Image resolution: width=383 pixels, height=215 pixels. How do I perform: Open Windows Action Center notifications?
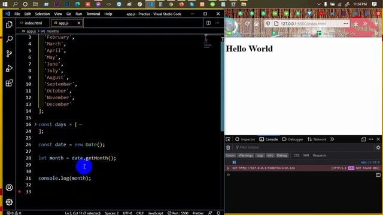374,4
